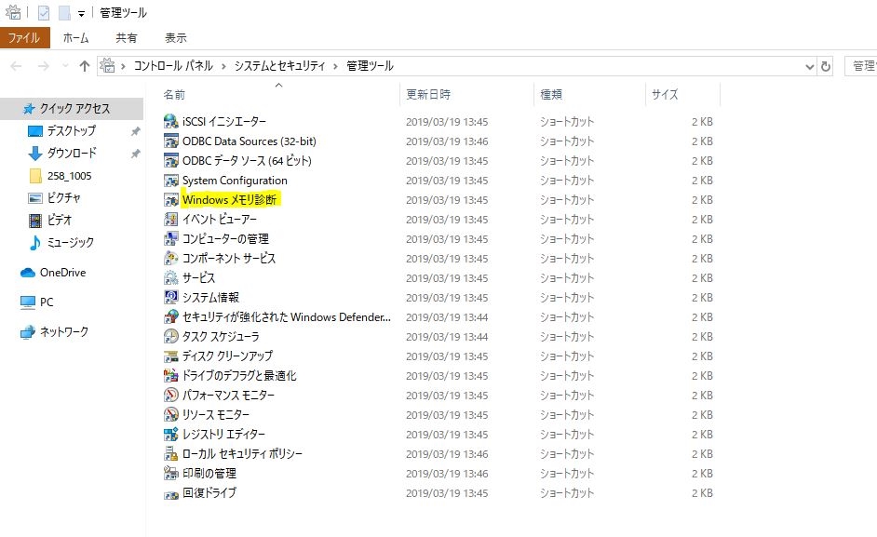Select the コンポーネント サービス icon
Image resolution: width=877 pixels, height=537 pixels.
point(170,259)
